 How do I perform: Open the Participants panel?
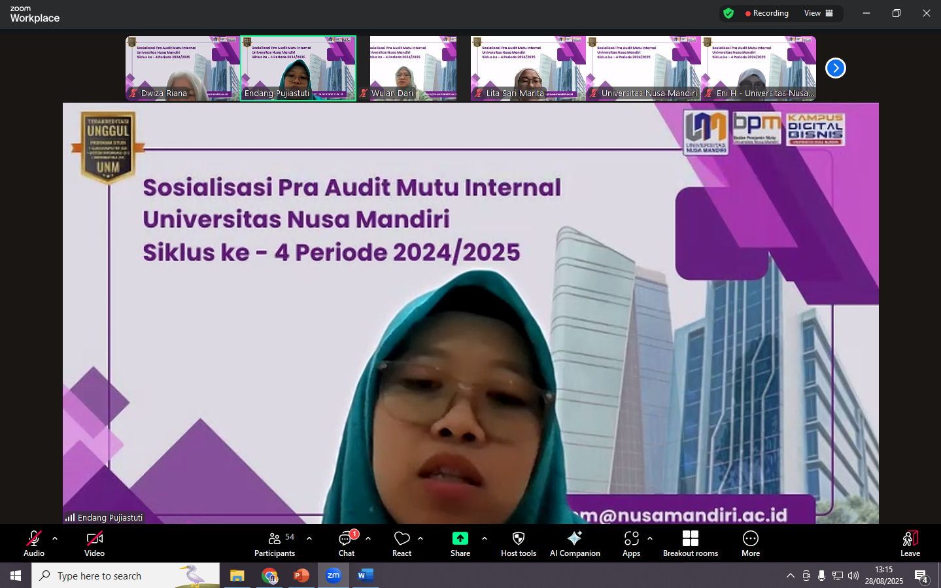pos(275,544)
